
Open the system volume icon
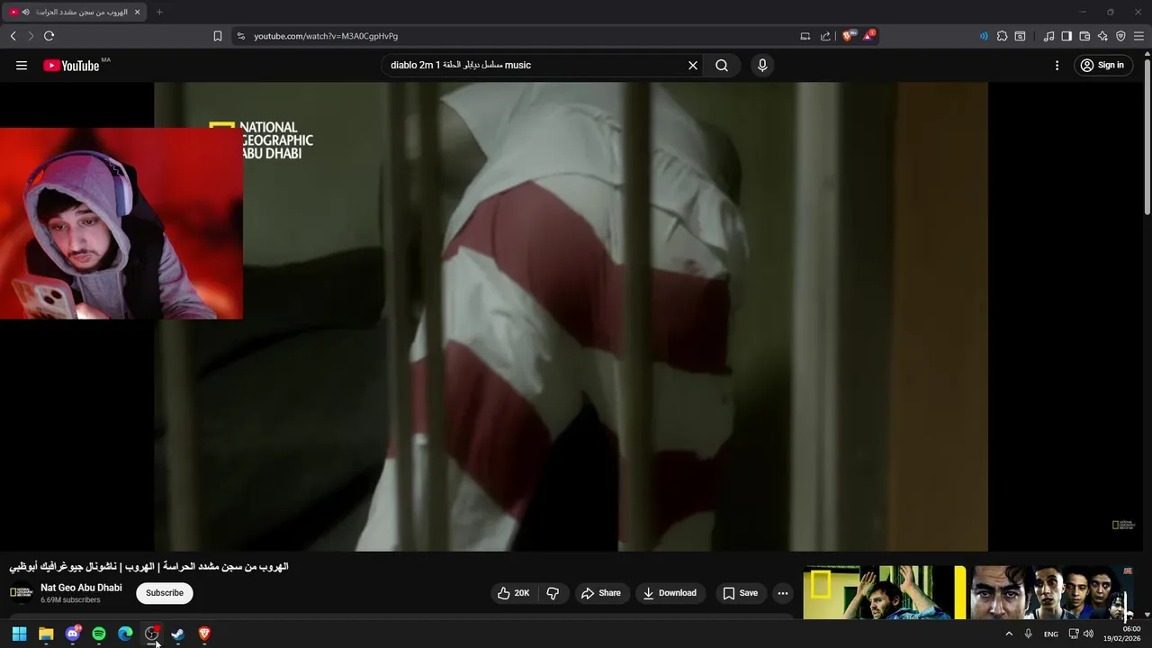(1088, 634)
